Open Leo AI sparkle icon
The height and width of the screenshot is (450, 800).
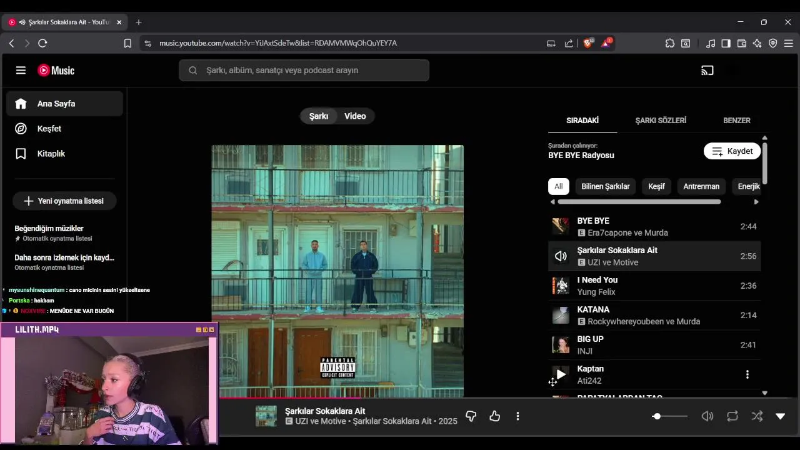(757, 43)
